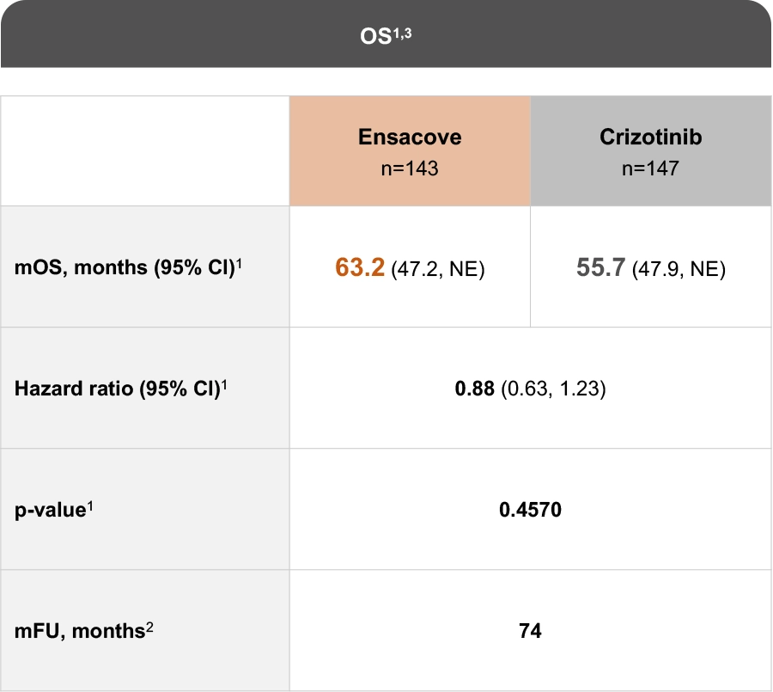Click the (47.9, NE) confidence interval
The width and height of the screenshot is (773, 692).
point(679,270)
